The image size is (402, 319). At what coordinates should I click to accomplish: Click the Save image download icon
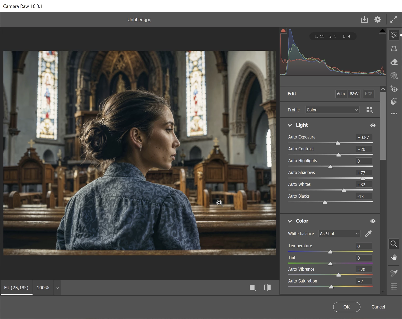364,19
